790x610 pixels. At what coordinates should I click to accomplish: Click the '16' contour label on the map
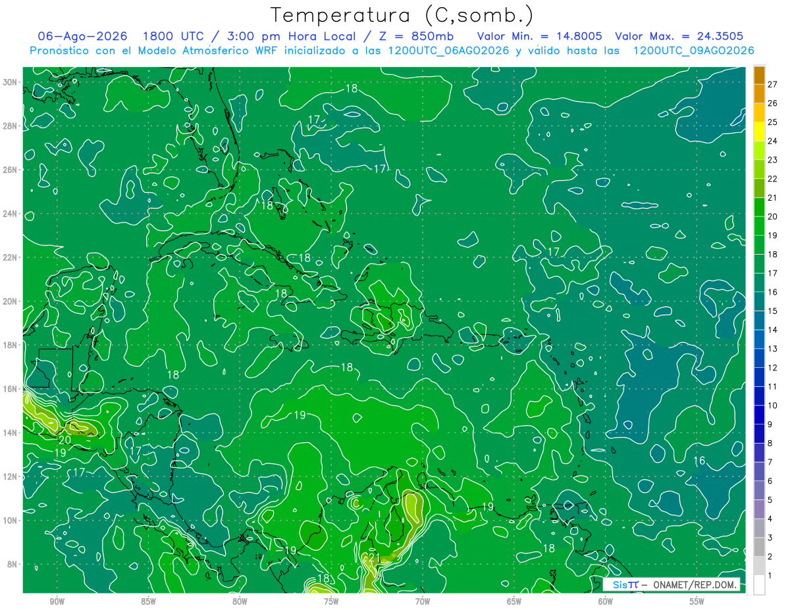point(699,461)
